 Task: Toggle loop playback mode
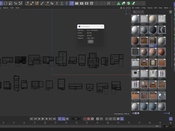pyautogui.click(x=59, y=119)
